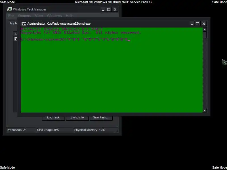Close the cmd.exe window
Image resolution: width=227 pixels, height=170 pixels.
pyautogui.click(x=204, y=24)
